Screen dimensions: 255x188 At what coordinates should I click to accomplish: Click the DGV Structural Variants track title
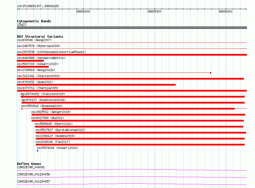[x=40, y=37]
